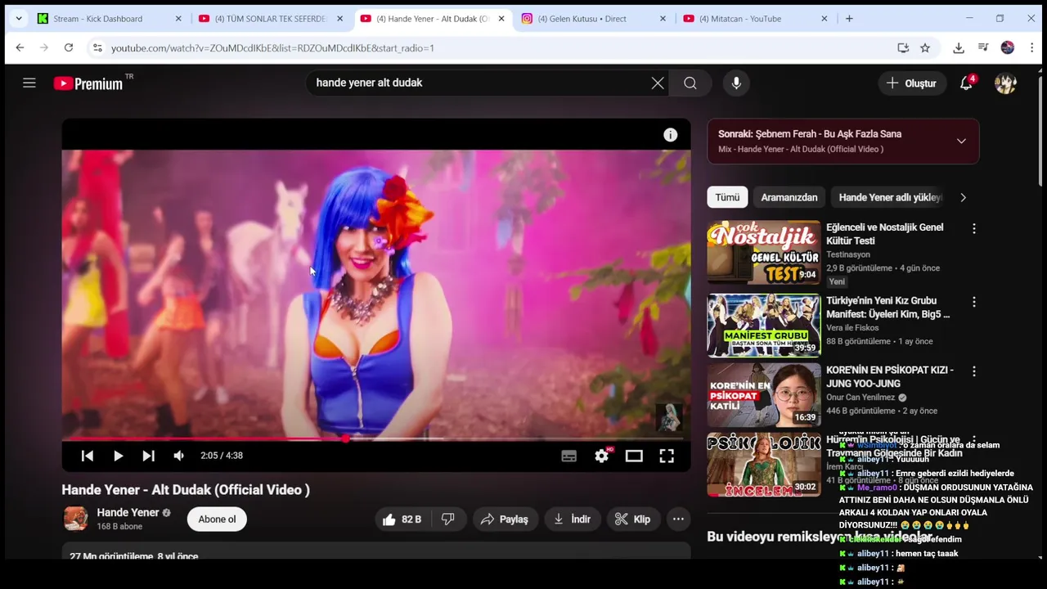
Task: Open Hande Yener channel avatar
Action: pyautogui.click(x=76, y=519)
